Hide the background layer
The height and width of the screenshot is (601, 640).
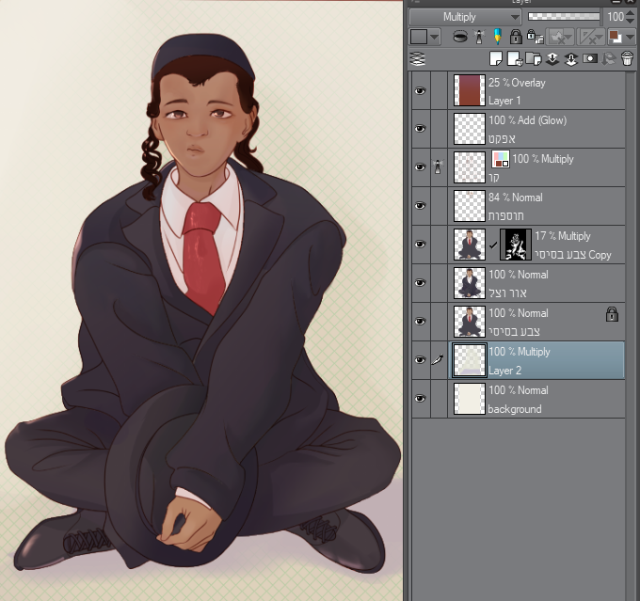click(x=420, y=398)
